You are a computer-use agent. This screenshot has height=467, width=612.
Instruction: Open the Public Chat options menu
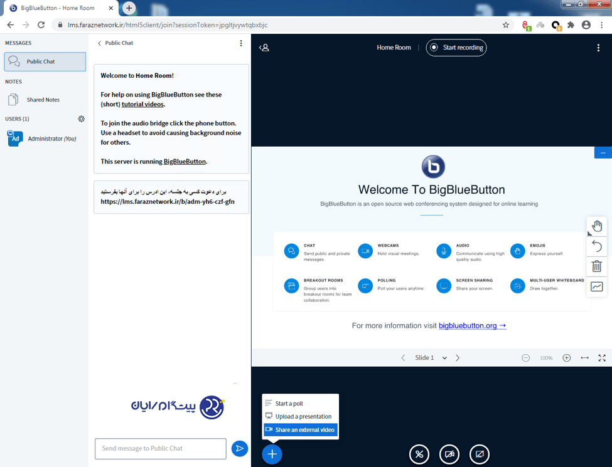coord(241,43)
